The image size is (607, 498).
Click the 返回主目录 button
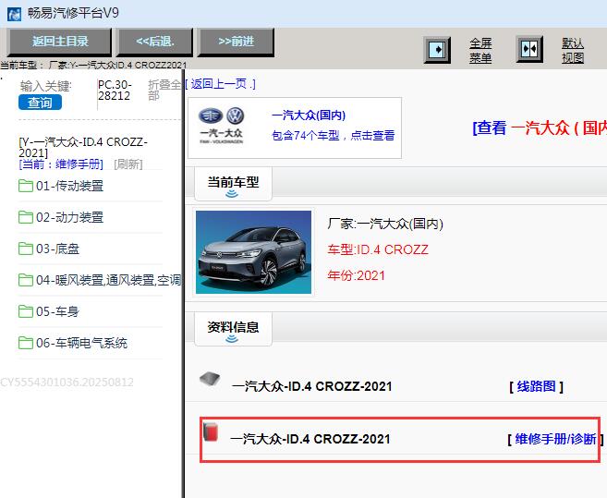60,42
